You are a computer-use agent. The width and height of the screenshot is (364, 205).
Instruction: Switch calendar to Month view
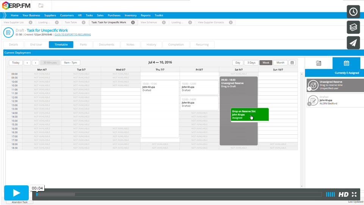(x=280, y=63)
